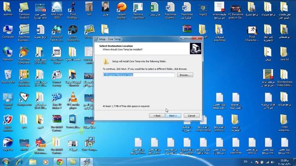Select the Pivot Character video file
Viewport: 296px width, 166px height.
[252, 34]
